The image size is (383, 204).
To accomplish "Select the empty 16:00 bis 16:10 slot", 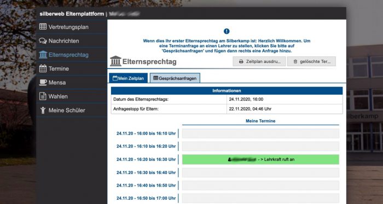I will pyautogui.click(x=260, y=133).
